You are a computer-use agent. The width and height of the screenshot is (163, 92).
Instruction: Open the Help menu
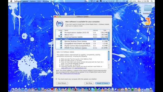pyautogui.click(x=53, y=1)
